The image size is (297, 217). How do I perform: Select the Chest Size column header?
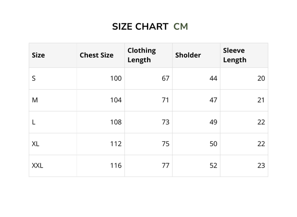click(97, 55)
